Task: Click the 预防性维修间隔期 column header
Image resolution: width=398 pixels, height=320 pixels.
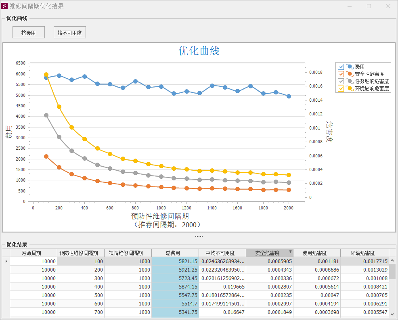Action: [x=81, y=253]
